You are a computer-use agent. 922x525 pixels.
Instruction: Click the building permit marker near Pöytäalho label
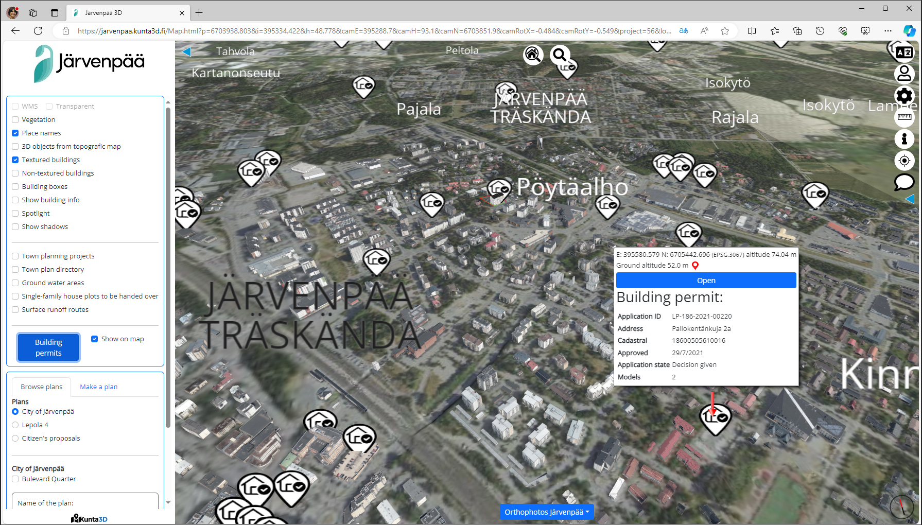point(499,190)
